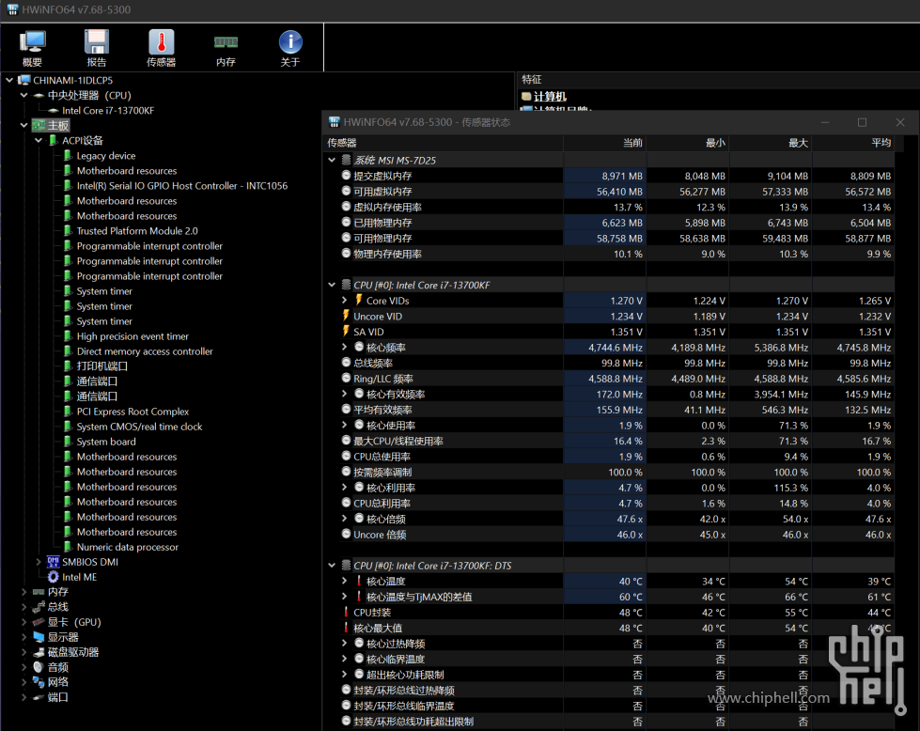Expand the 核心温度与TjMAX的差值 row
Image resolution: width=920 pixels, height=731 pixels.
pyautogui.click(x=345, y=596)
